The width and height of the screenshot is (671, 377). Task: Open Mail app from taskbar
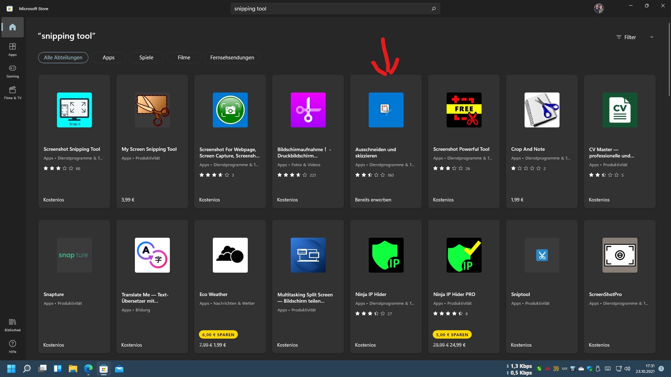(x=119, y=369)
